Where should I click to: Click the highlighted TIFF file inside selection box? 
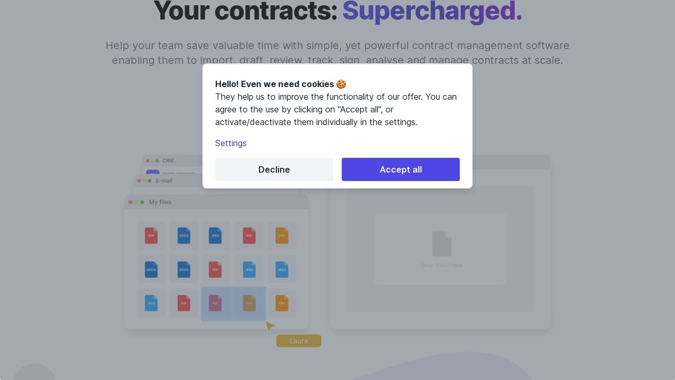pos(249,303)
